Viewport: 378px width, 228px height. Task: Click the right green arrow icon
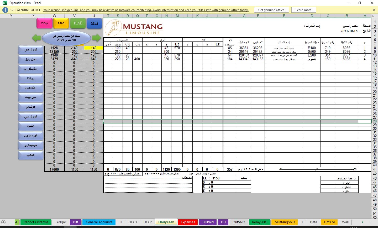96,38
